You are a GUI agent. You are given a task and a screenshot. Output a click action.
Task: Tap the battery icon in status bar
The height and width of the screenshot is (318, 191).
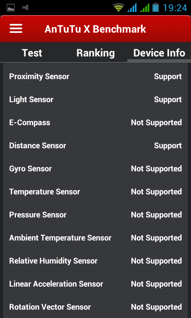pyautogui.click(x=156, y=7)
